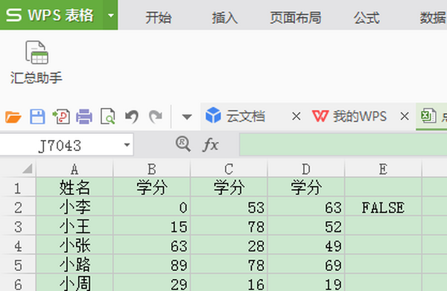Expand the quick access toolbar customize arrow
This screenshot has width=447, height=291.
click(x=187, y=117)
